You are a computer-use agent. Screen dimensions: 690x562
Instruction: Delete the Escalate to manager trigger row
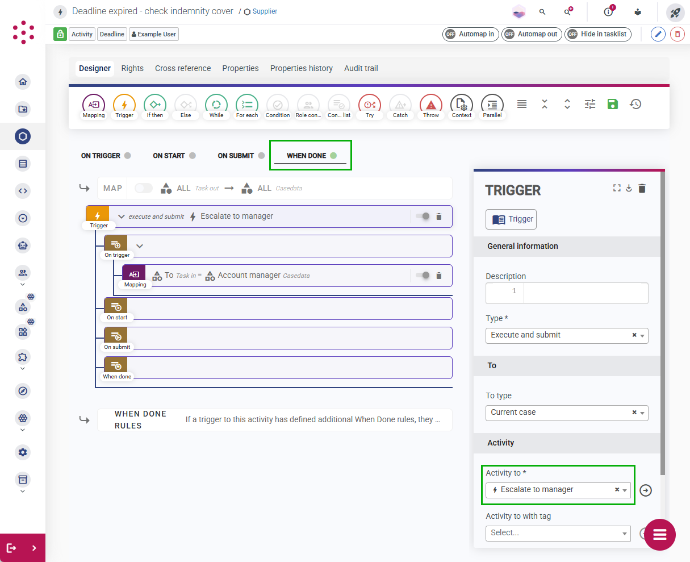tap(439, 217)
